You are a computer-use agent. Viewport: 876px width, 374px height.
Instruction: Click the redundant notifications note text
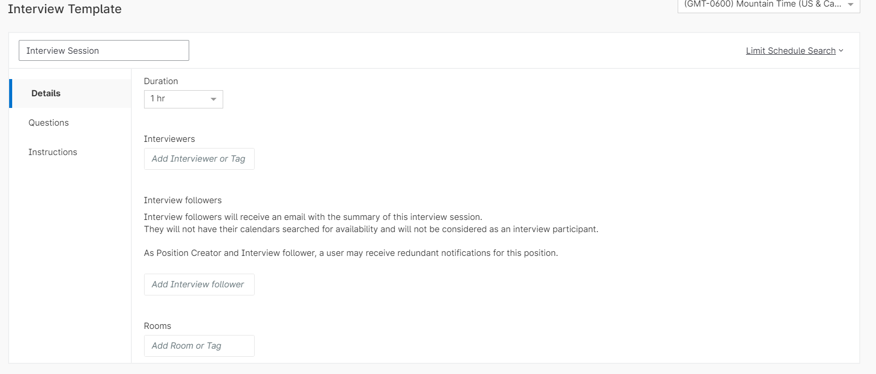[351, 253]
